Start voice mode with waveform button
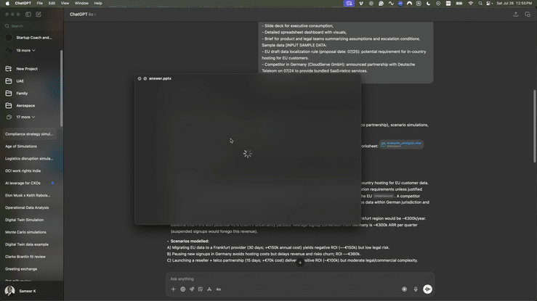 [427, 289]
